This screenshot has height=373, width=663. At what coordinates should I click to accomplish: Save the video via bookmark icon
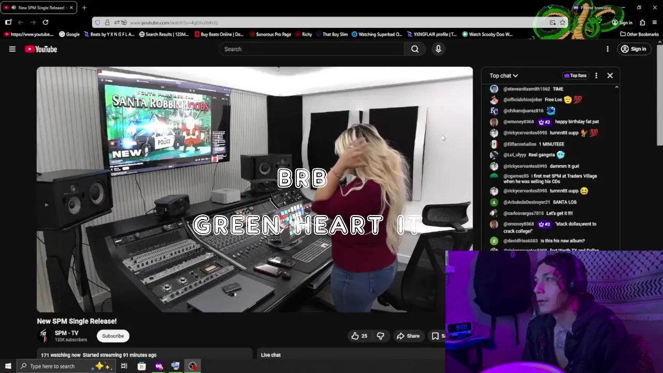(x=436, y=336)
